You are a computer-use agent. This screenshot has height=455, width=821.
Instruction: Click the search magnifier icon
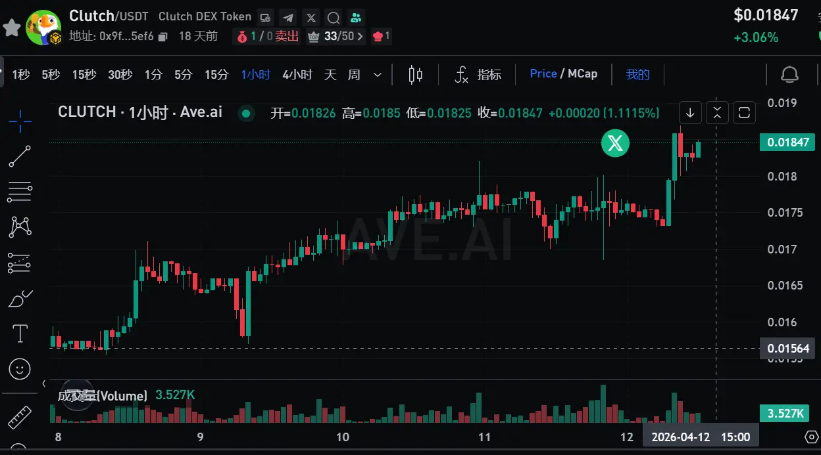pyautogui.click(x=334, y=17)
